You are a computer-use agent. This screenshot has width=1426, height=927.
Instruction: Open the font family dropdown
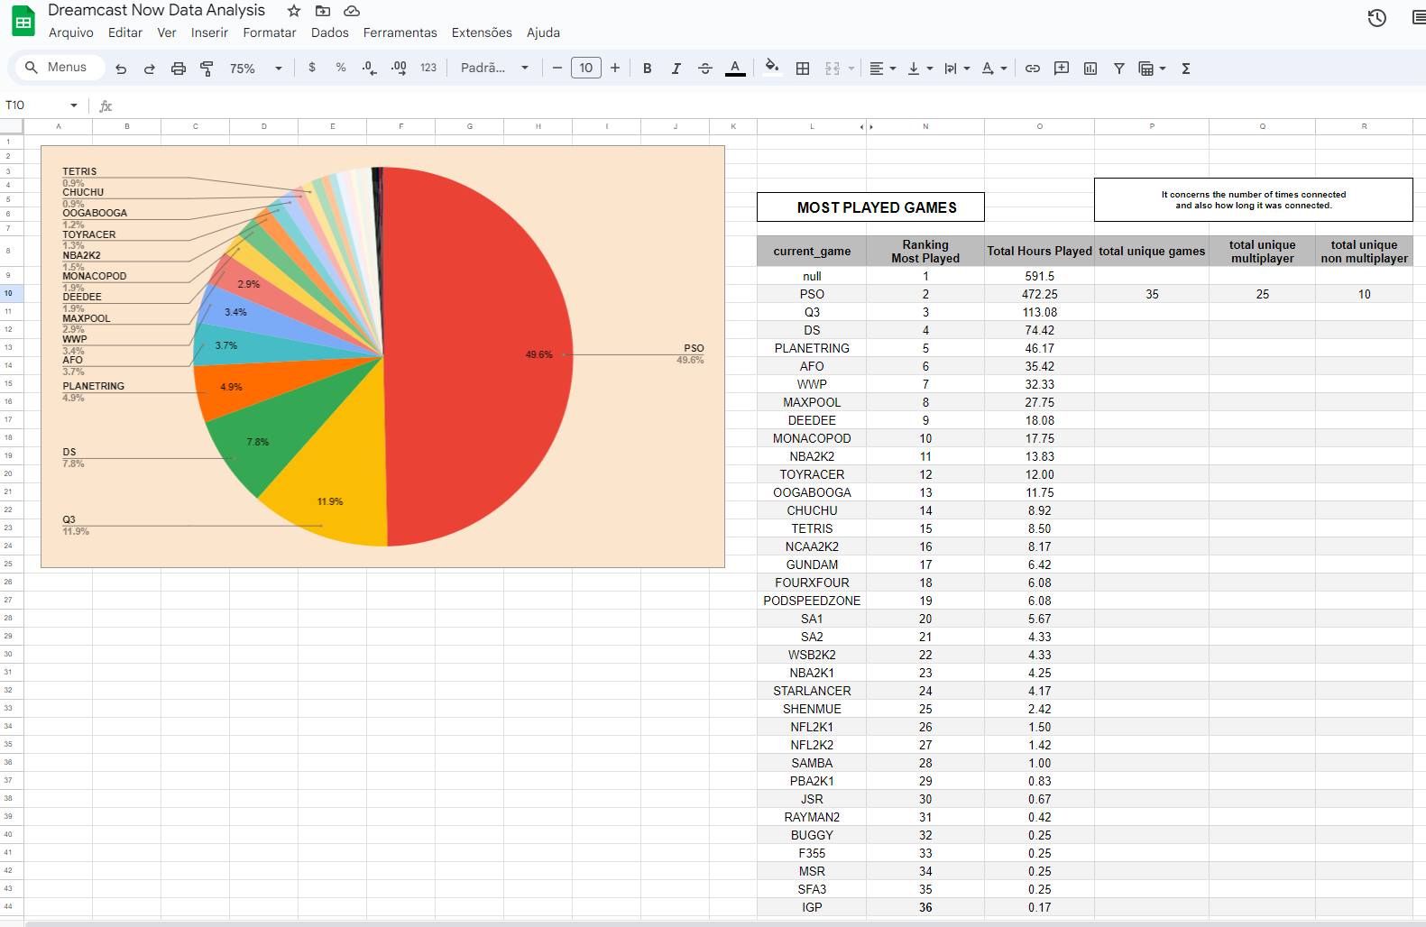click(x=494, y=68)
